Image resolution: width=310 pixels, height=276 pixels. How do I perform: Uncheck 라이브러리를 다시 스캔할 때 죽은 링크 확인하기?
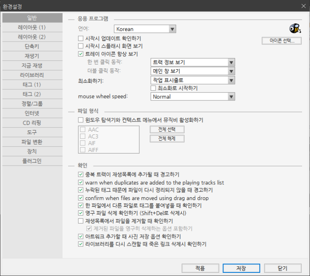(81, 244)
